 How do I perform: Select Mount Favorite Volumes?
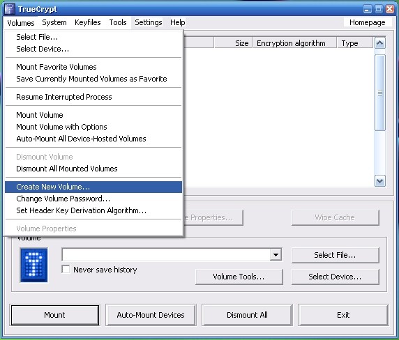pyautogui.click(x=93, y=67)
